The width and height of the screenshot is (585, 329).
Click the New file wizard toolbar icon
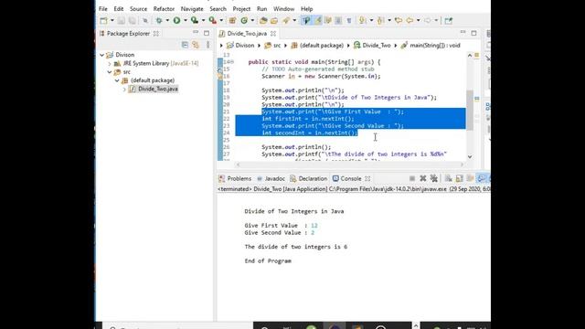point(103,20)
